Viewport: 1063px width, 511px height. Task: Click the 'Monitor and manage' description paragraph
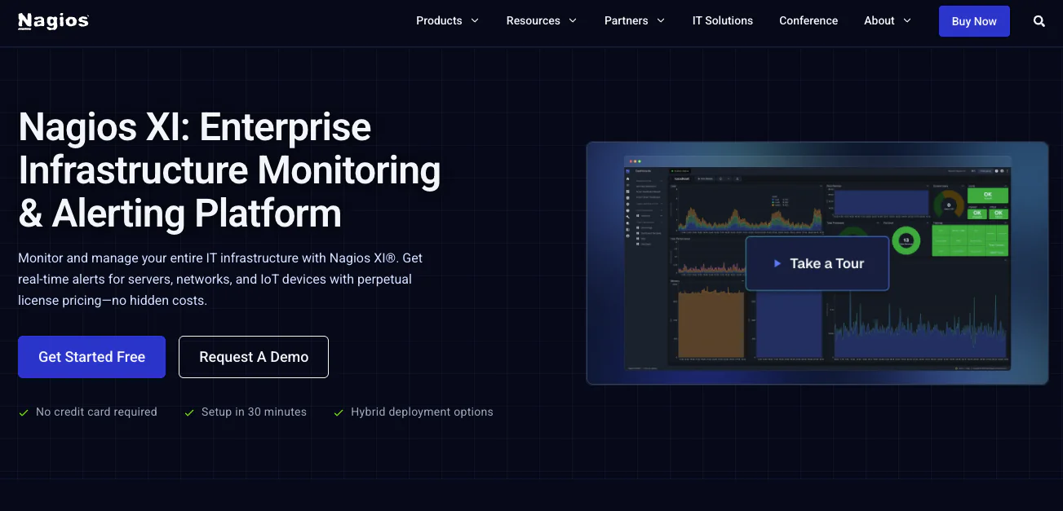click(x=220, y=279)
